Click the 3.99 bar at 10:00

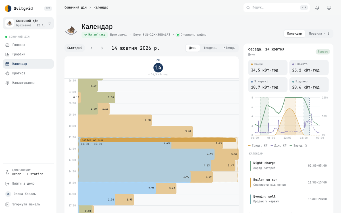135,131
